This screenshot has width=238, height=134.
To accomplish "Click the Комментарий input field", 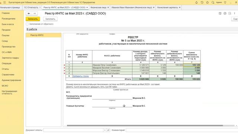I will [182, 130].
